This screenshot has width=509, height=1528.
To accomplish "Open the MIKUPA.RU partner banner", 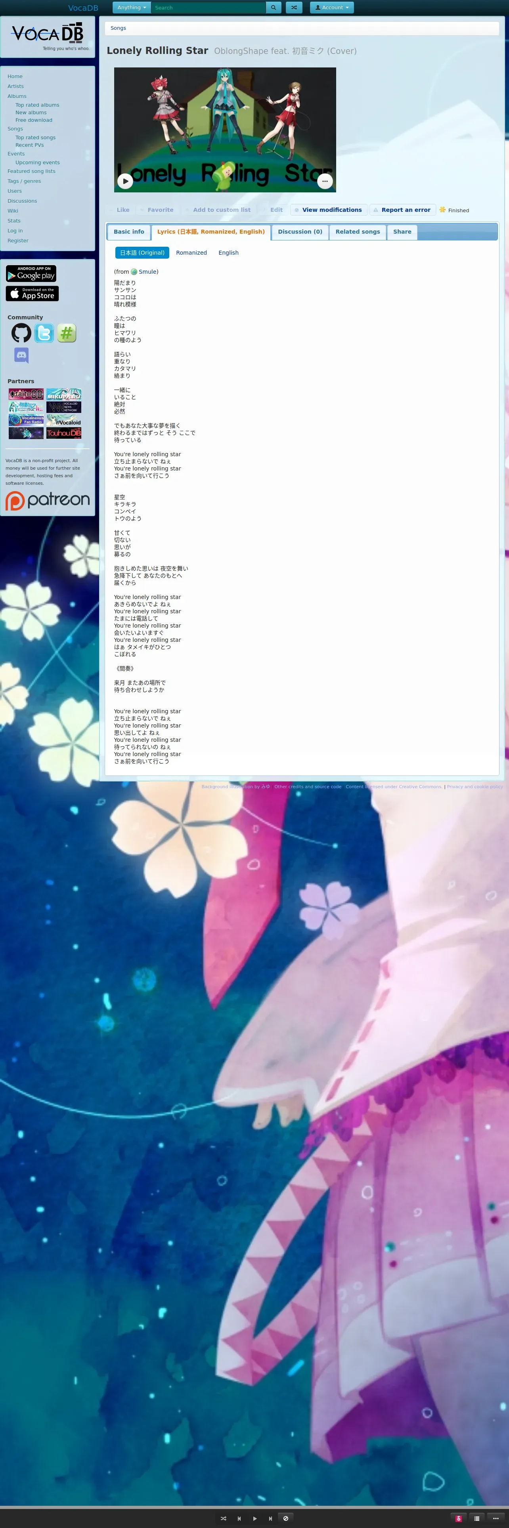I will tap(64, 394).
